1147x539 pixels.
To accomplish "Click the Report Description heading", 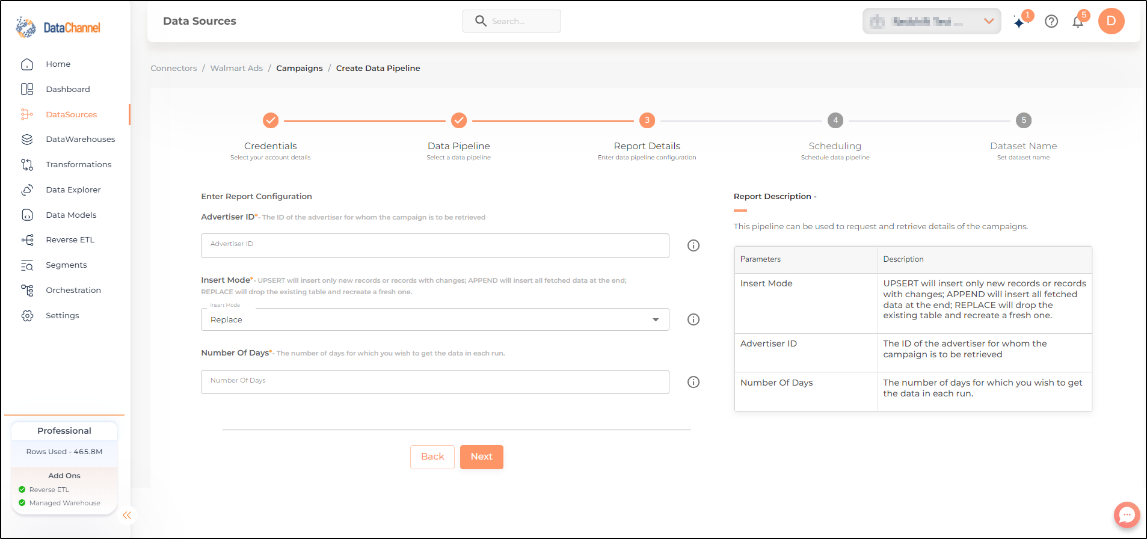I will pyautogui.click(x=775, y=197).
